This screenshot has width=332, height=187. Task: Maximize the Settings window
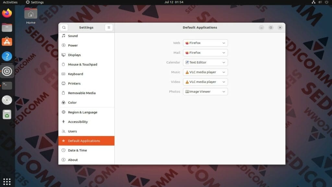coord(271,27)
